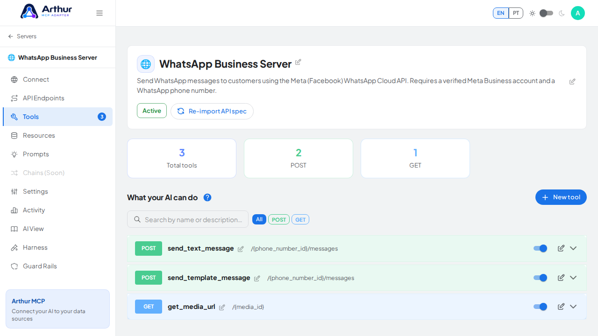Collapse sidebar with hamburger menu icon
598x336 pixels.
click(x=100, y=13)
